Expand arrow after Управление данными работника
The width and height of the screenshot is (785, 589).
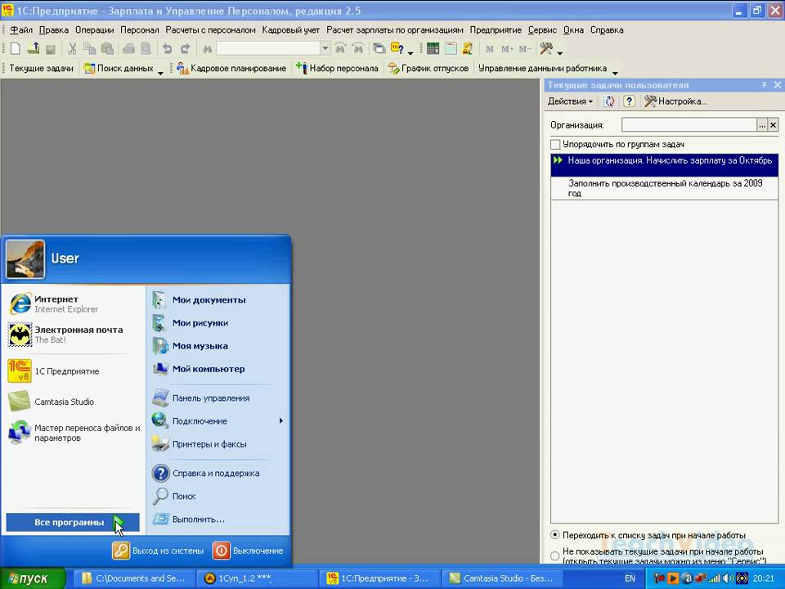[615, 72]
